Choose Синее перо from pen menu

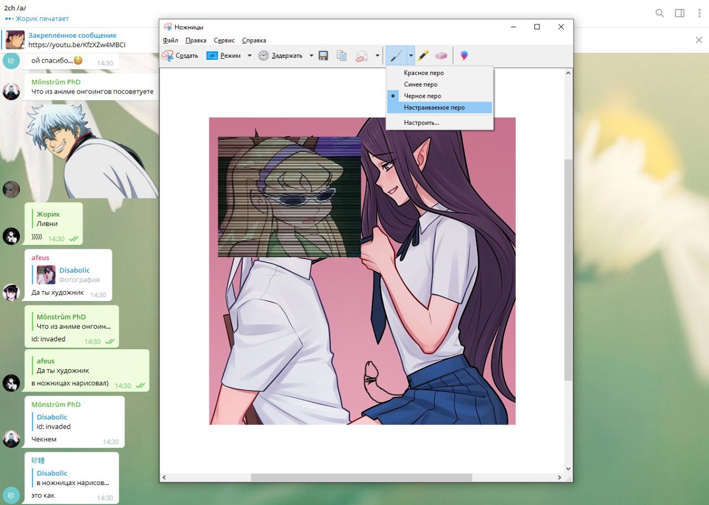[x=439, y=84]
